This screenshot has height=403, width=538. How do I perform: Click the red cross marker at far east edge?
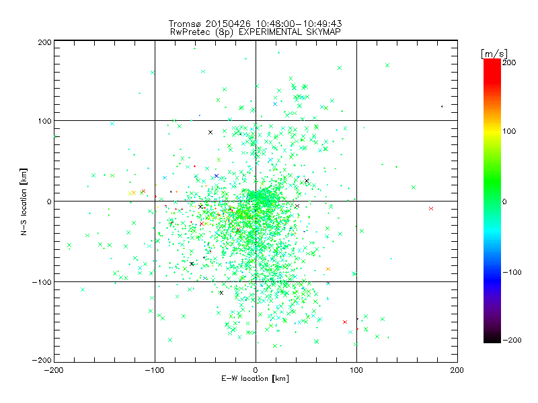(431, 208)
